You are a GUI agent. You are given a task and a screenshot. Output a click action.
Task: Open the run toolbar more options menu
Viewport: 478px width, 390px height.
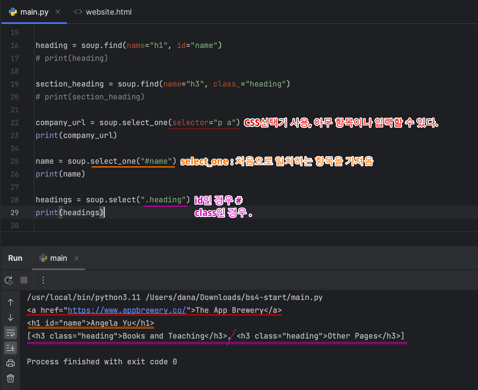[x=43, y=280]
